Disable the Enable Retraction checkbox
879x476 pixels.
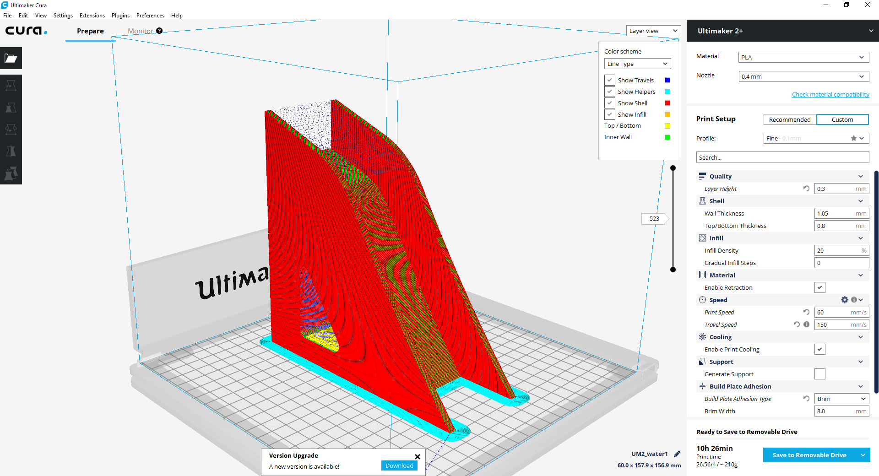click(820, 287)
